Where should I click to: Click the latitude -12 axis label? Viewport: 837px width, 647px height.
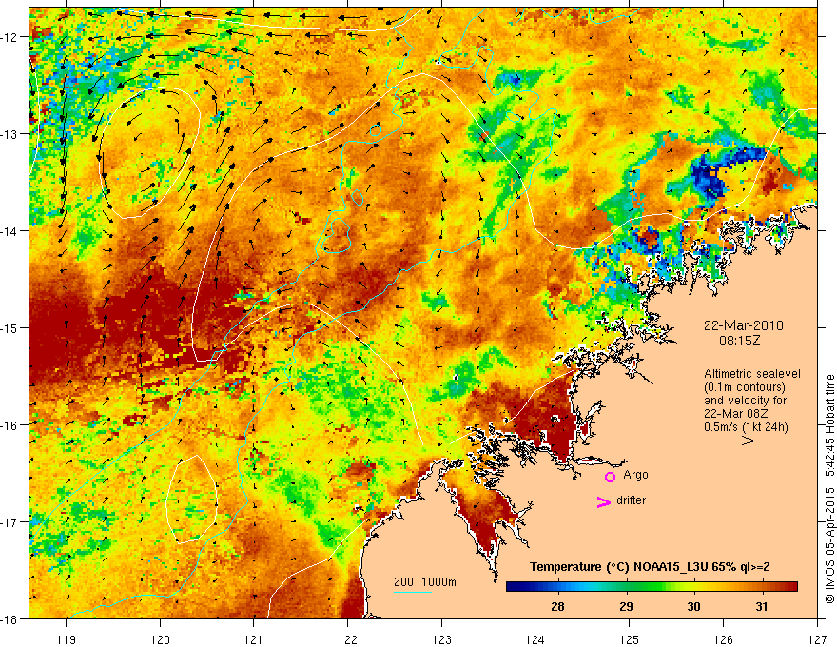10,37
